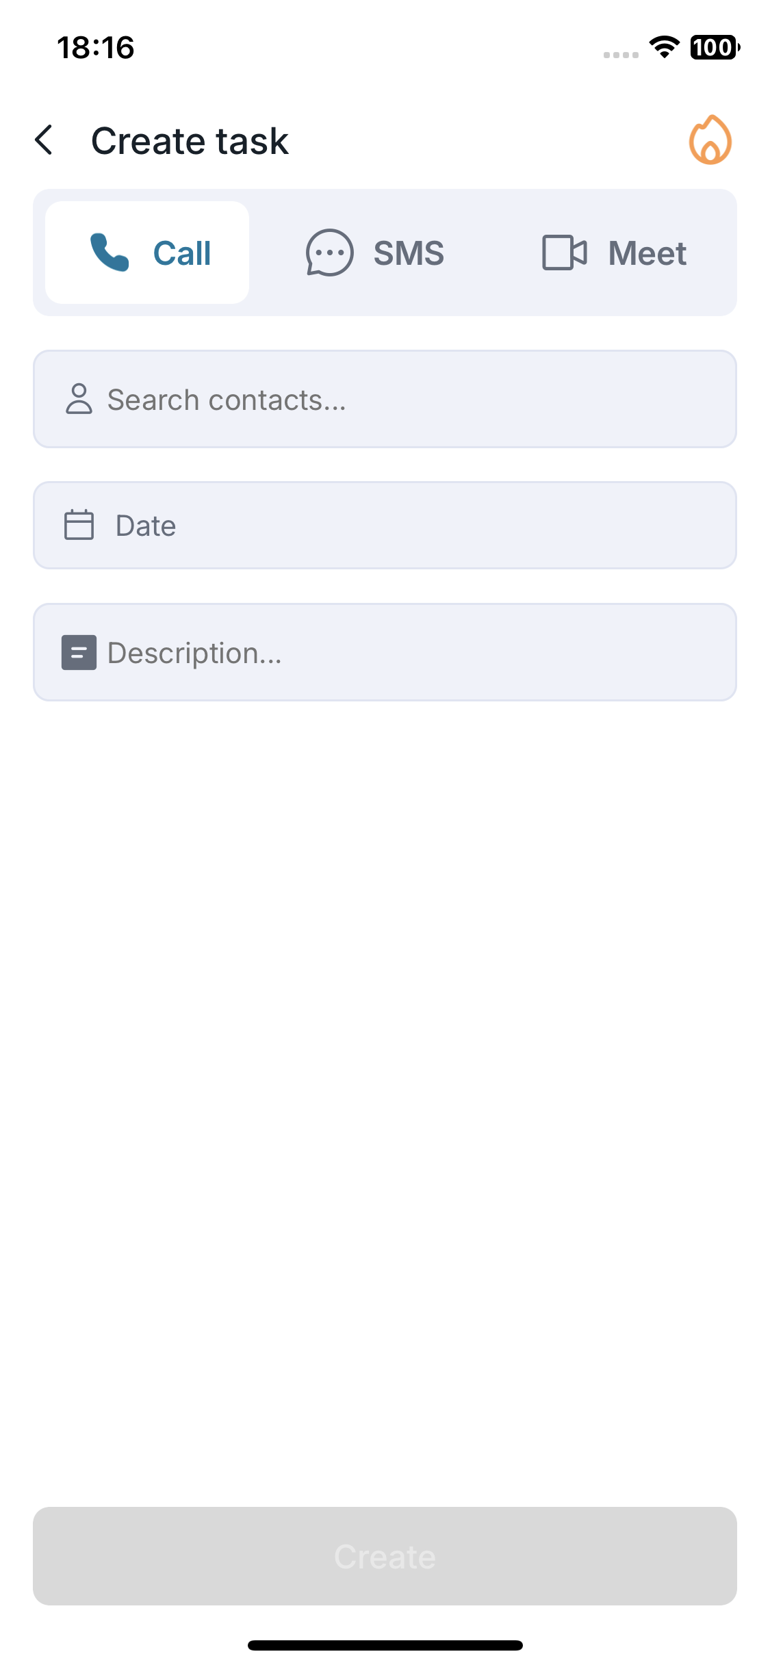
Task: Click the video camera Meet icon
Action: 564,253
